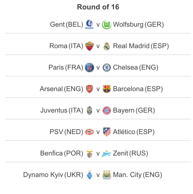Screen dimensions: 193x194
Task: Click the Manchester City crest
Action: (107, 175)
